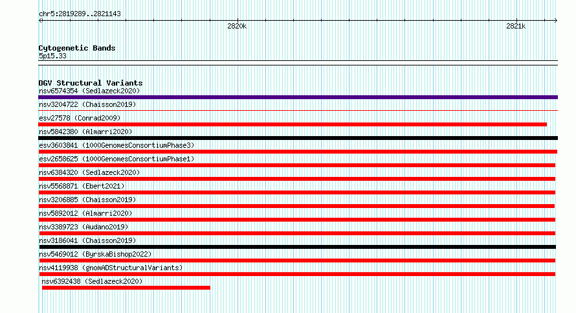The width and height of the screenshot is (576, 313).
Task: Select the red bar under nsv3206885
Action: click(x=297, y=206)
